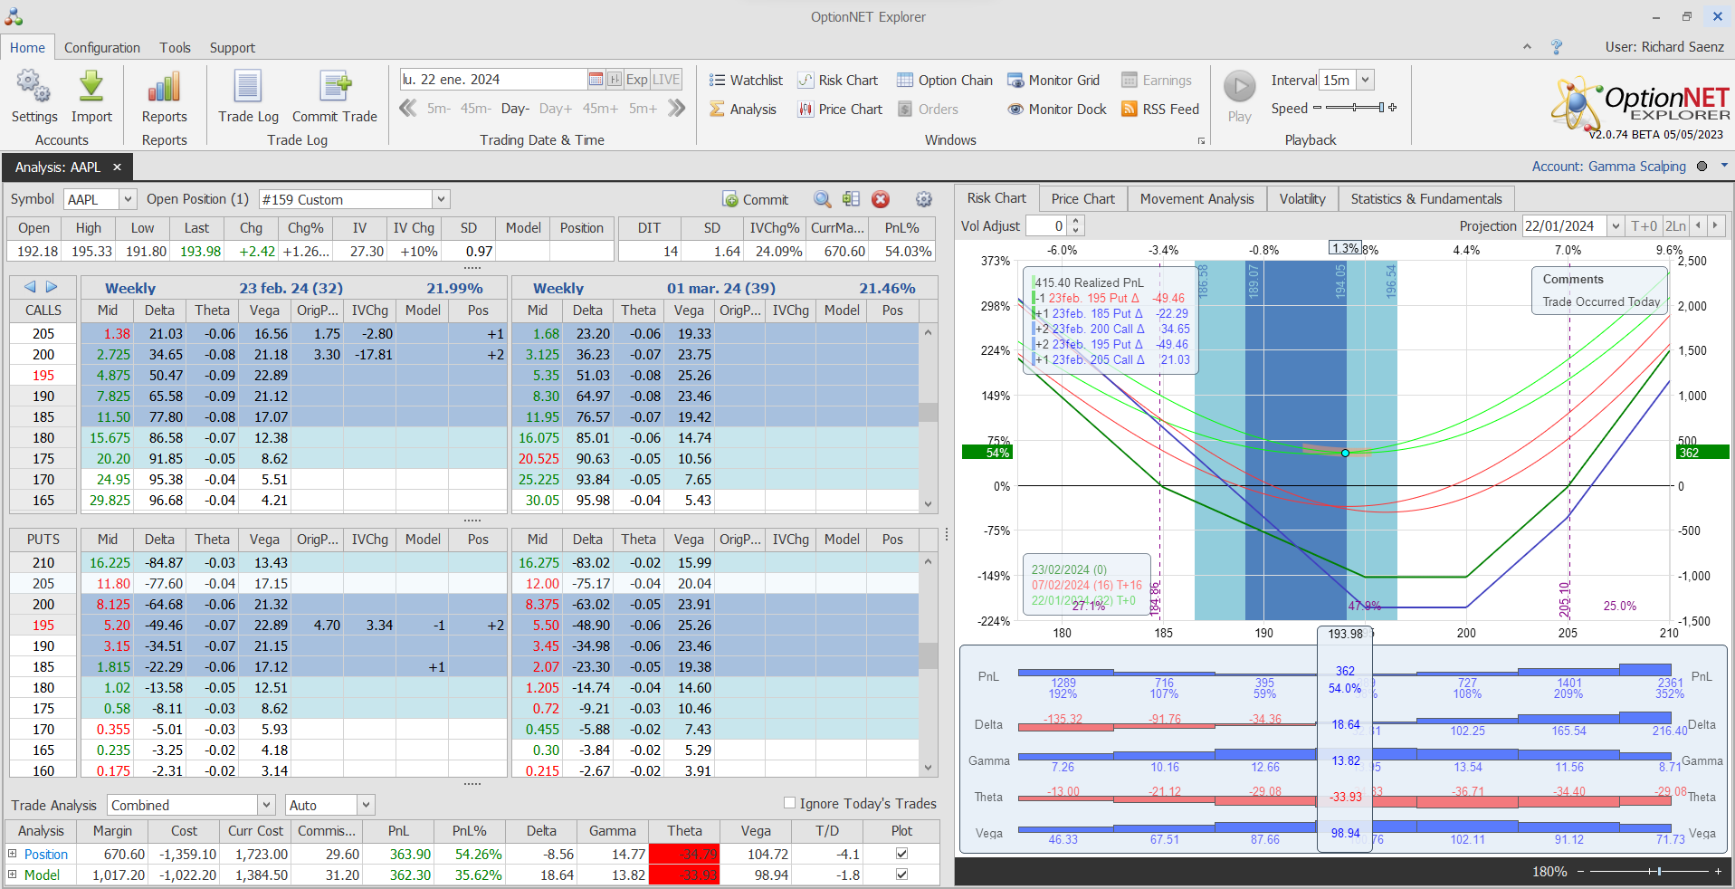Click the bar interval icon beside calendar
Viewport: 1735px width, 889px height.
[x=615, y=80]
